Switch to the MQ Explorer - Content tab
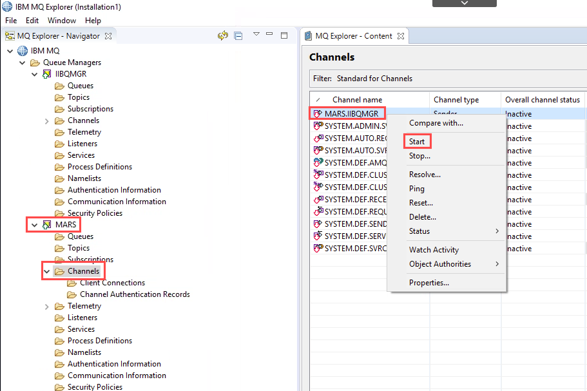The width and height of the screenshot is (587, 391). 354,36
